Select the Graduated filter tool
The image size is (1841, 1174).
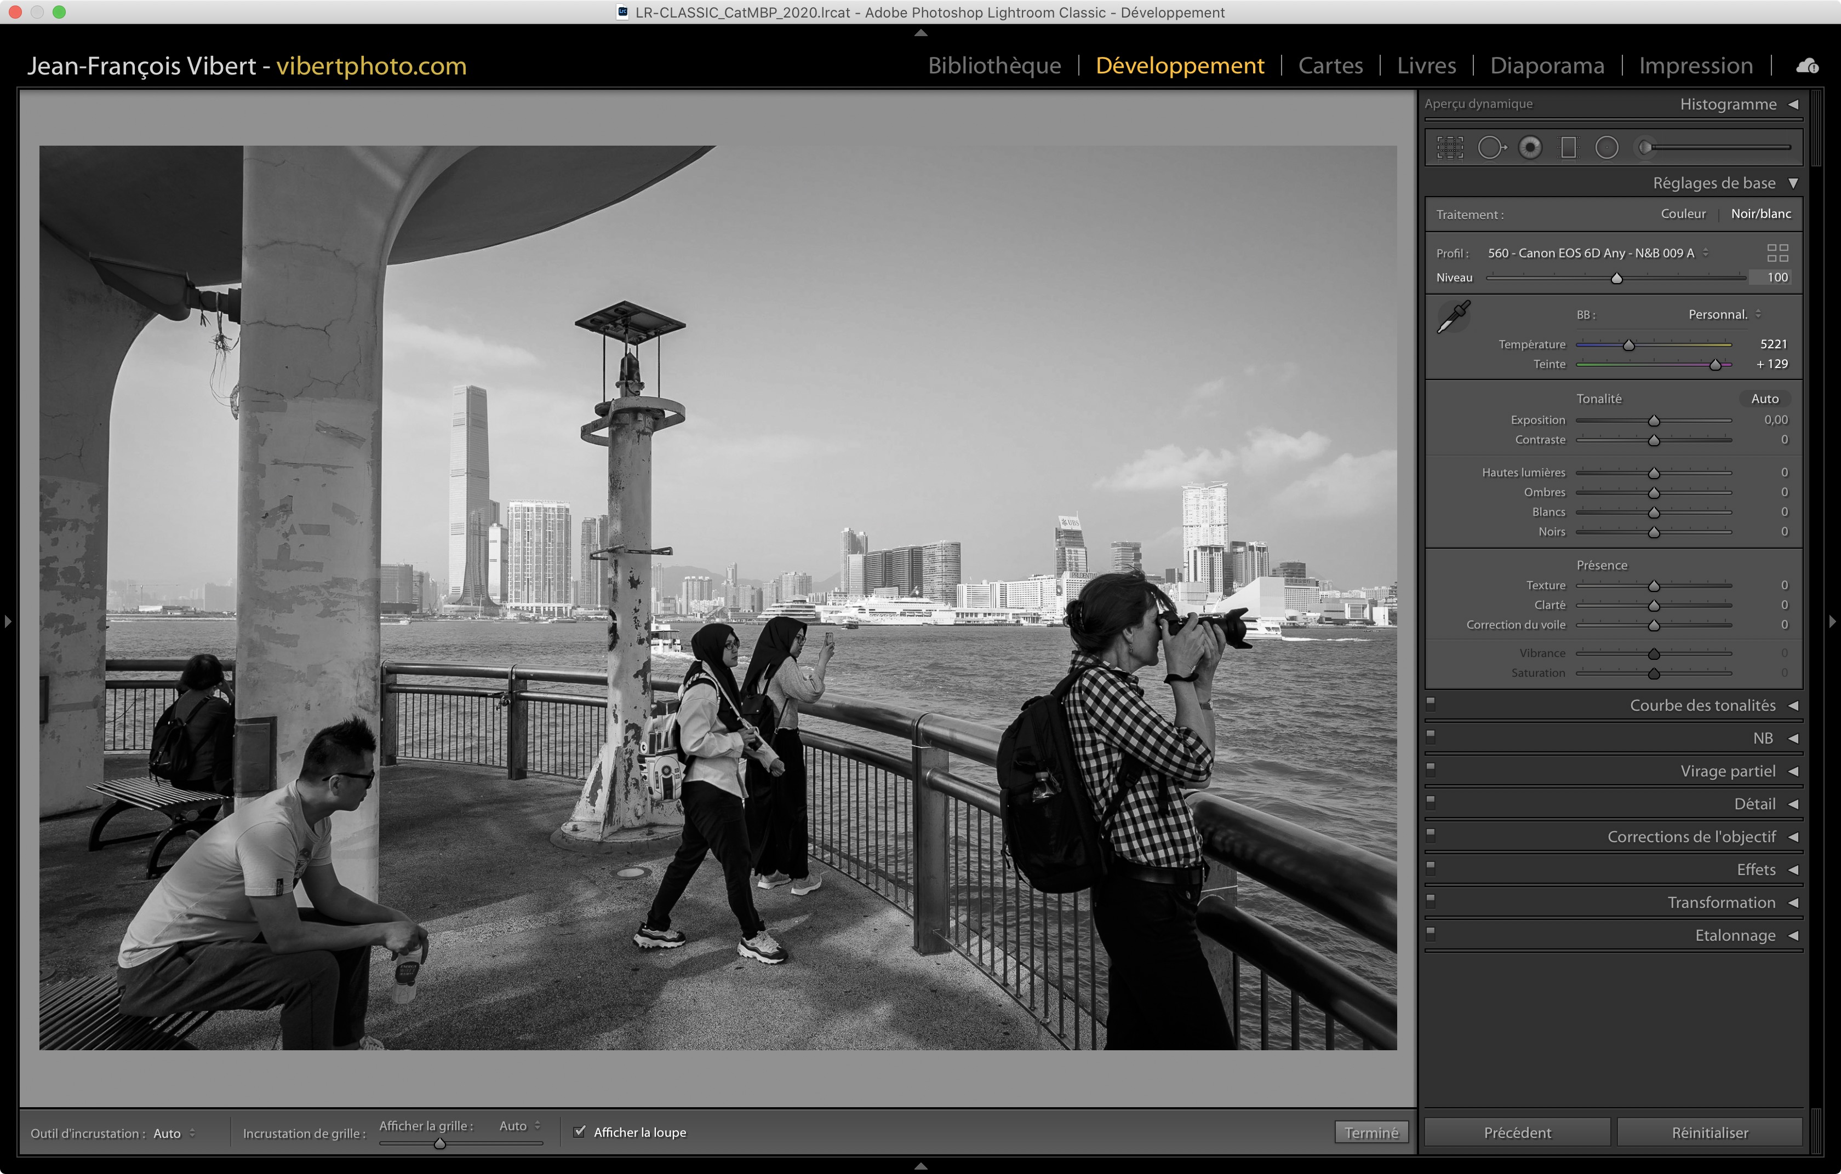(1568, 147)
